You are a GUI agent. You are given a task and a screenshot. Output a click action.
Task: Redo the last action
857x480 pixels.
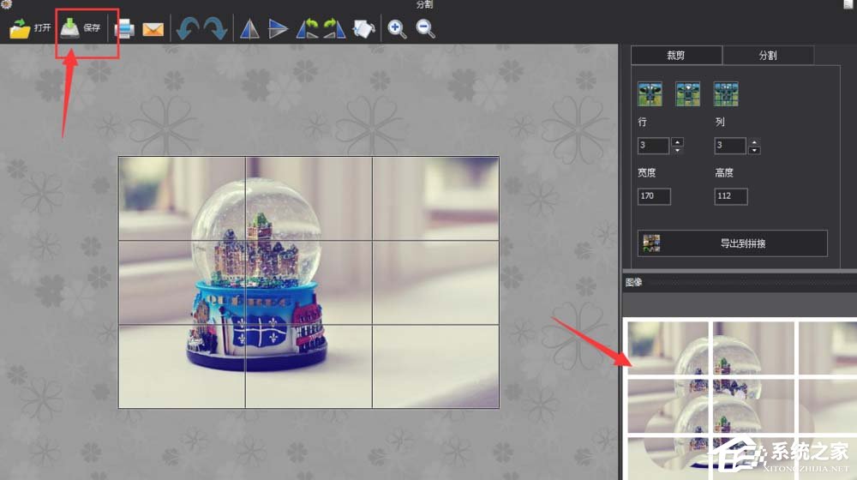click(x=216, y=28)
